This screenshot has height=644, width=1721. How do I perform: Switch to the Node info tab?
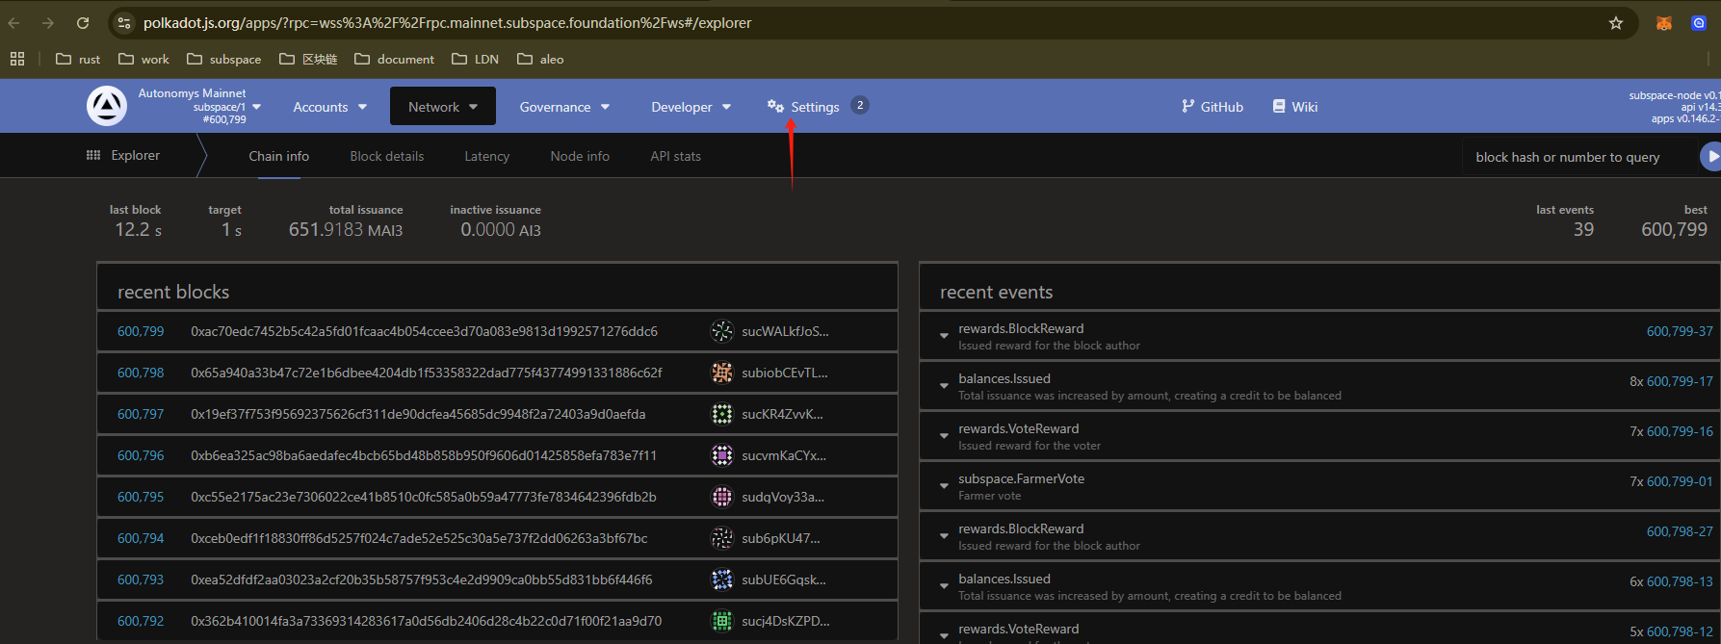click(579, 156)
